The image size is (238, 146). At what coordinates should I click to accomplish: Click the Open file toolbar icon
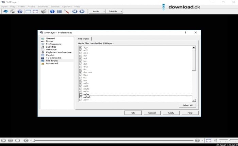tap(6, 11)
